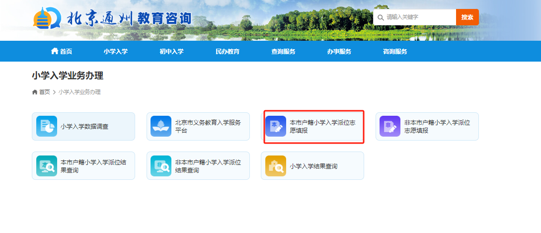Screen dimensions: 541x233
Task: Open the 小学入学结果查询 link
Action: (313, 166)
